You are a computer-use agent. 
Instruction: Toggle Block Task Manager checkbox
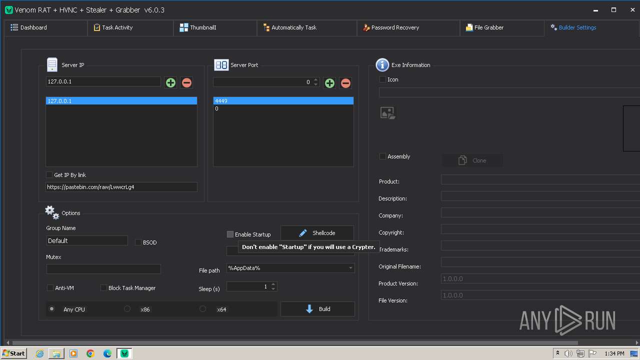coord(103,287)
